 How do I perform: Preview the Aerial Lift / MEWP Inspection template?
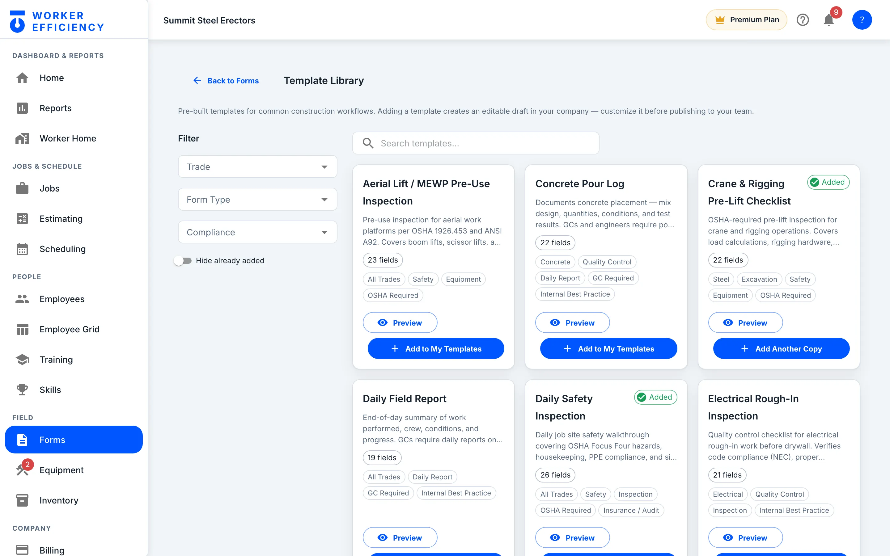click(x=400, y=322)
